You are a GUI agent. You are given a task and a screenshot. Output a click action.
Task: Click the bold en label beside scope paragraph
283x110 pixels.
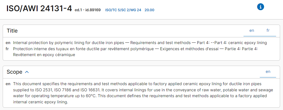pyautogui.click(x=8, y=84)
